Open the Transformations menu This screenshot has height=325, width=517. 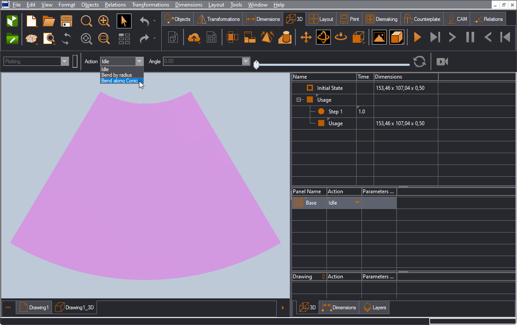150,5
